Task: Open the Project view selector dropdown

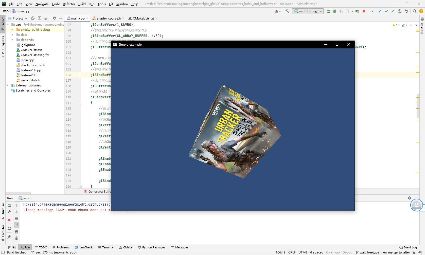Action: pos(18,18)
